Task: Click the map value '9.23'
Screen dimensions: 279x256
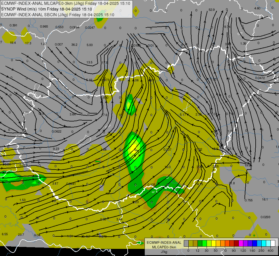Action: coord(56,149)
